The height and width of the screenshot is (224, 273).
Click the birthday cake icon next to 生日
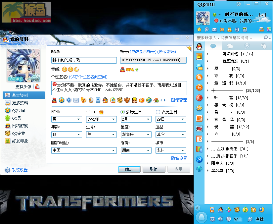pyautogui.click(x=101, y=112)
